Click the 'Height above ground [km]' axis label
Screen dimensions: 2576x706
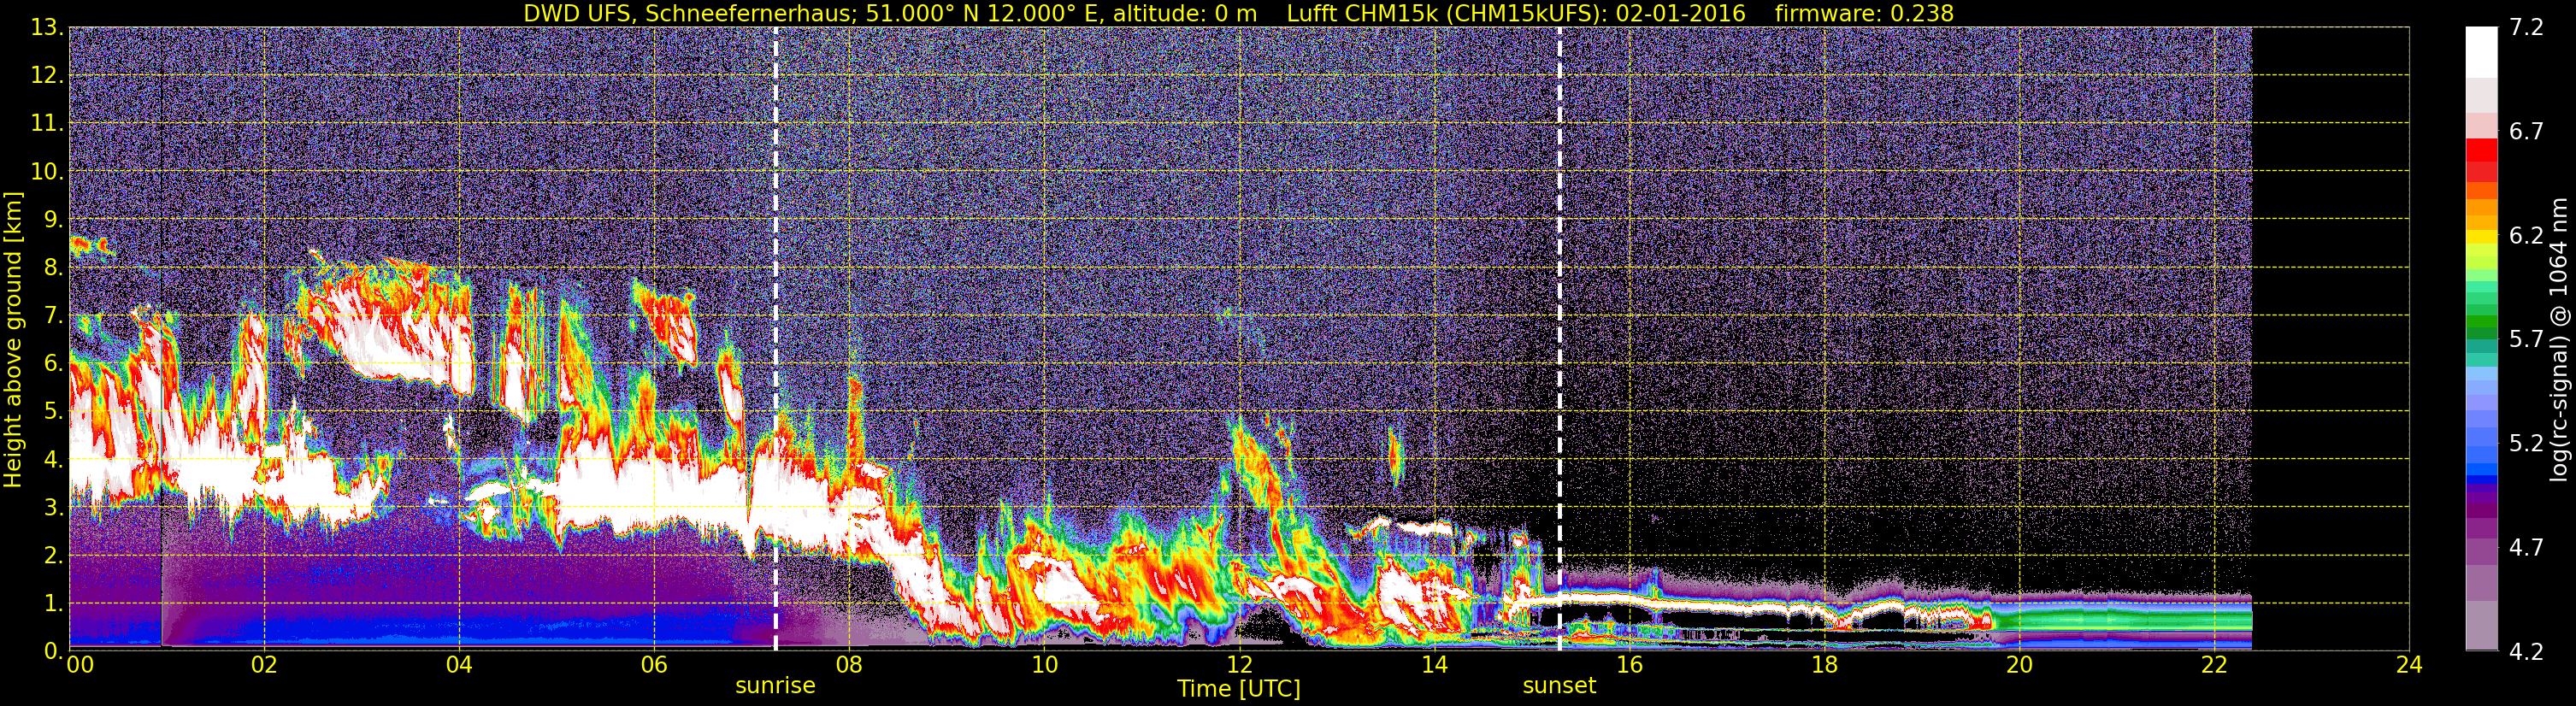pyautogui.click(x=12, y=340)
